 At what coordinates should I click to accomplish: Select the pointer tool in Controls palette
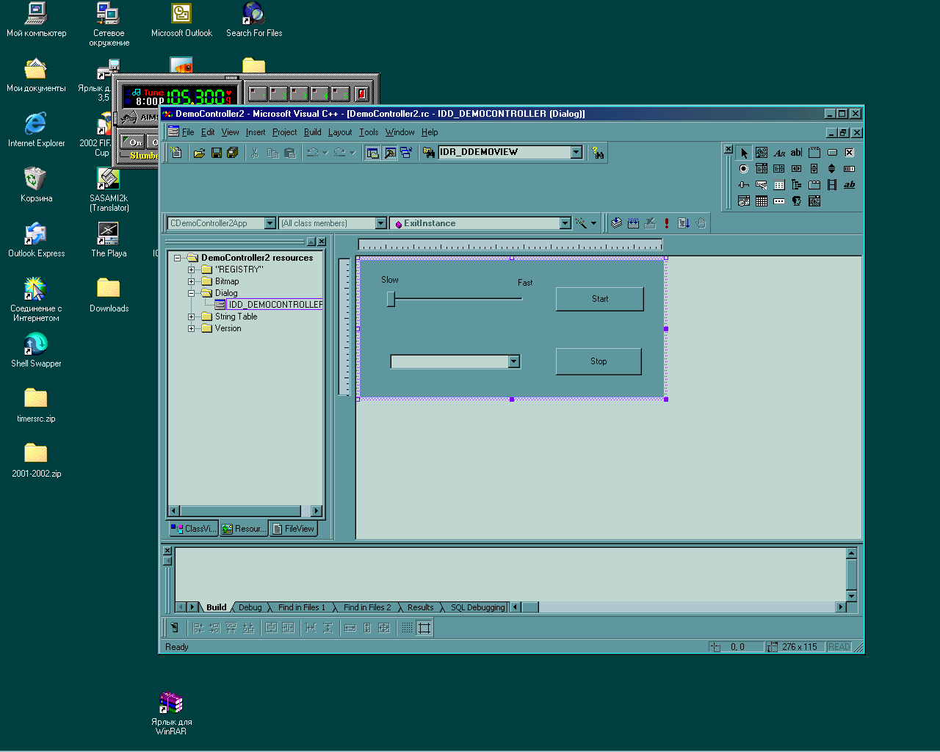click(744, 153)
